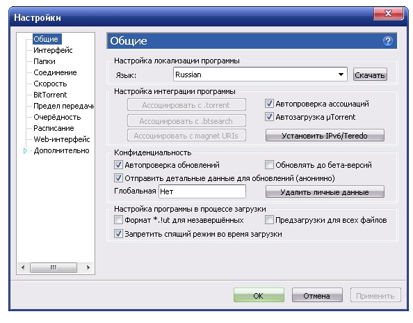This screenshot has height=323, width=413.
Task: Toggle Автопроверка обновлений checkbox
Action: (118, 165)
